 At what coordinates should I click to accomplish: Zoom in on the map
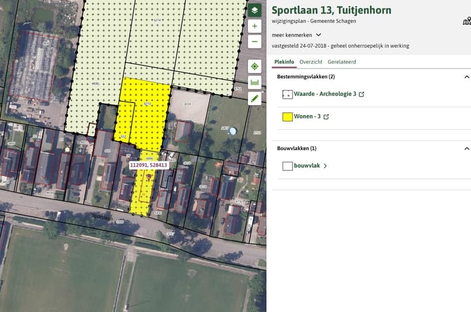(x=254, y=27)
